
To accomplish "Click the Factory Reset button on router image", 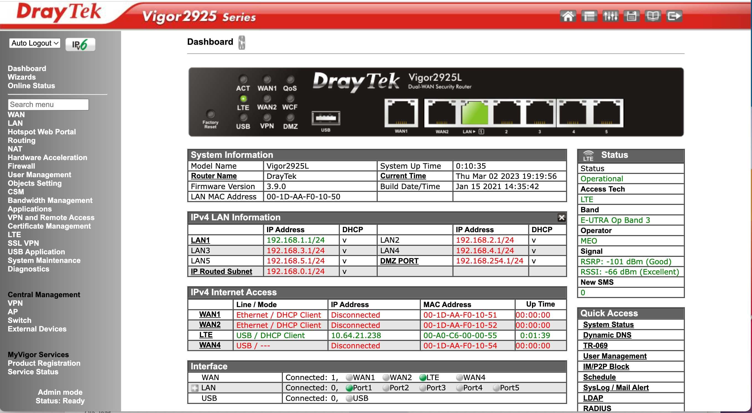I will [x=210, y=114].
